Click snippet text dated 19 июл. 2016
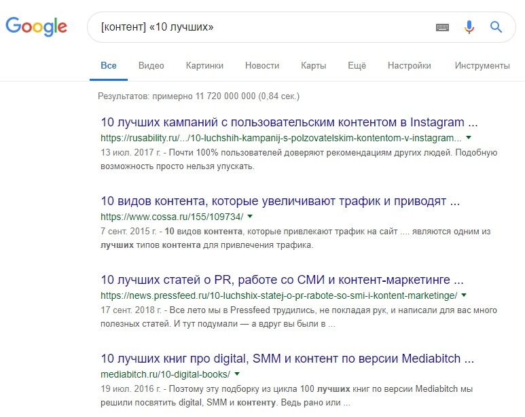525x417 pixels. point(287,395)
